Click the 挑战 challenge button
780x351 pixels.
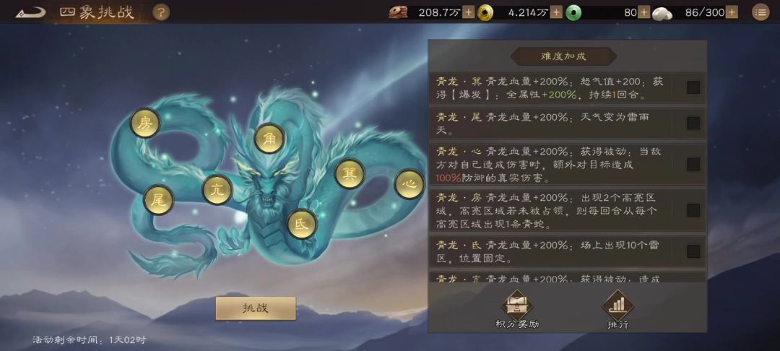point(256,308)
